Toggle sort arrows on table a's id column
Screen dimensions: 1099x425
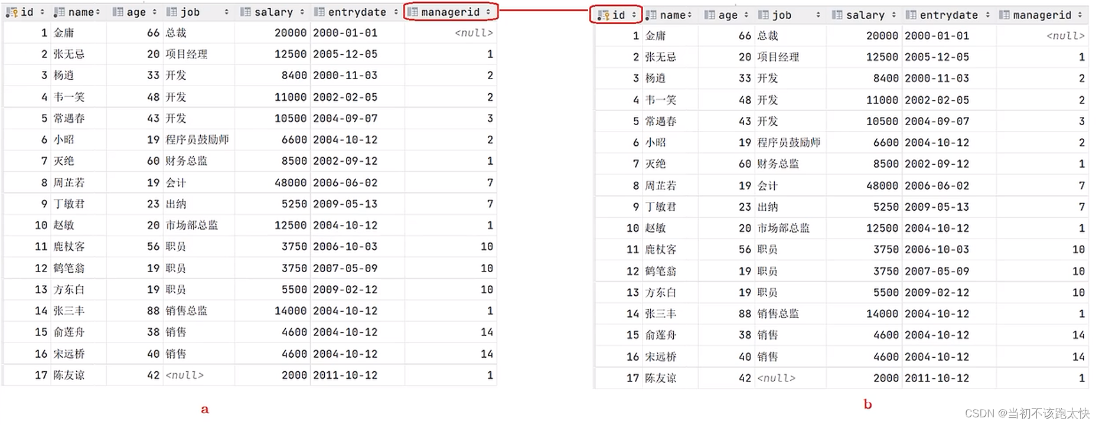[42, 12]
